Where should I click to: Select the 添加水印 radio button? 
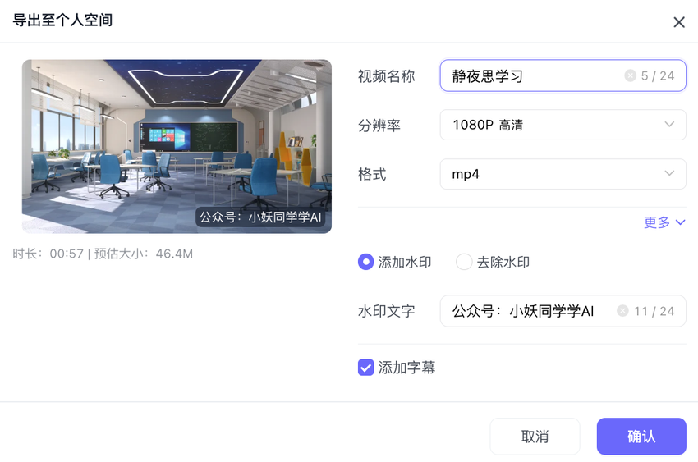coord(366,262)
